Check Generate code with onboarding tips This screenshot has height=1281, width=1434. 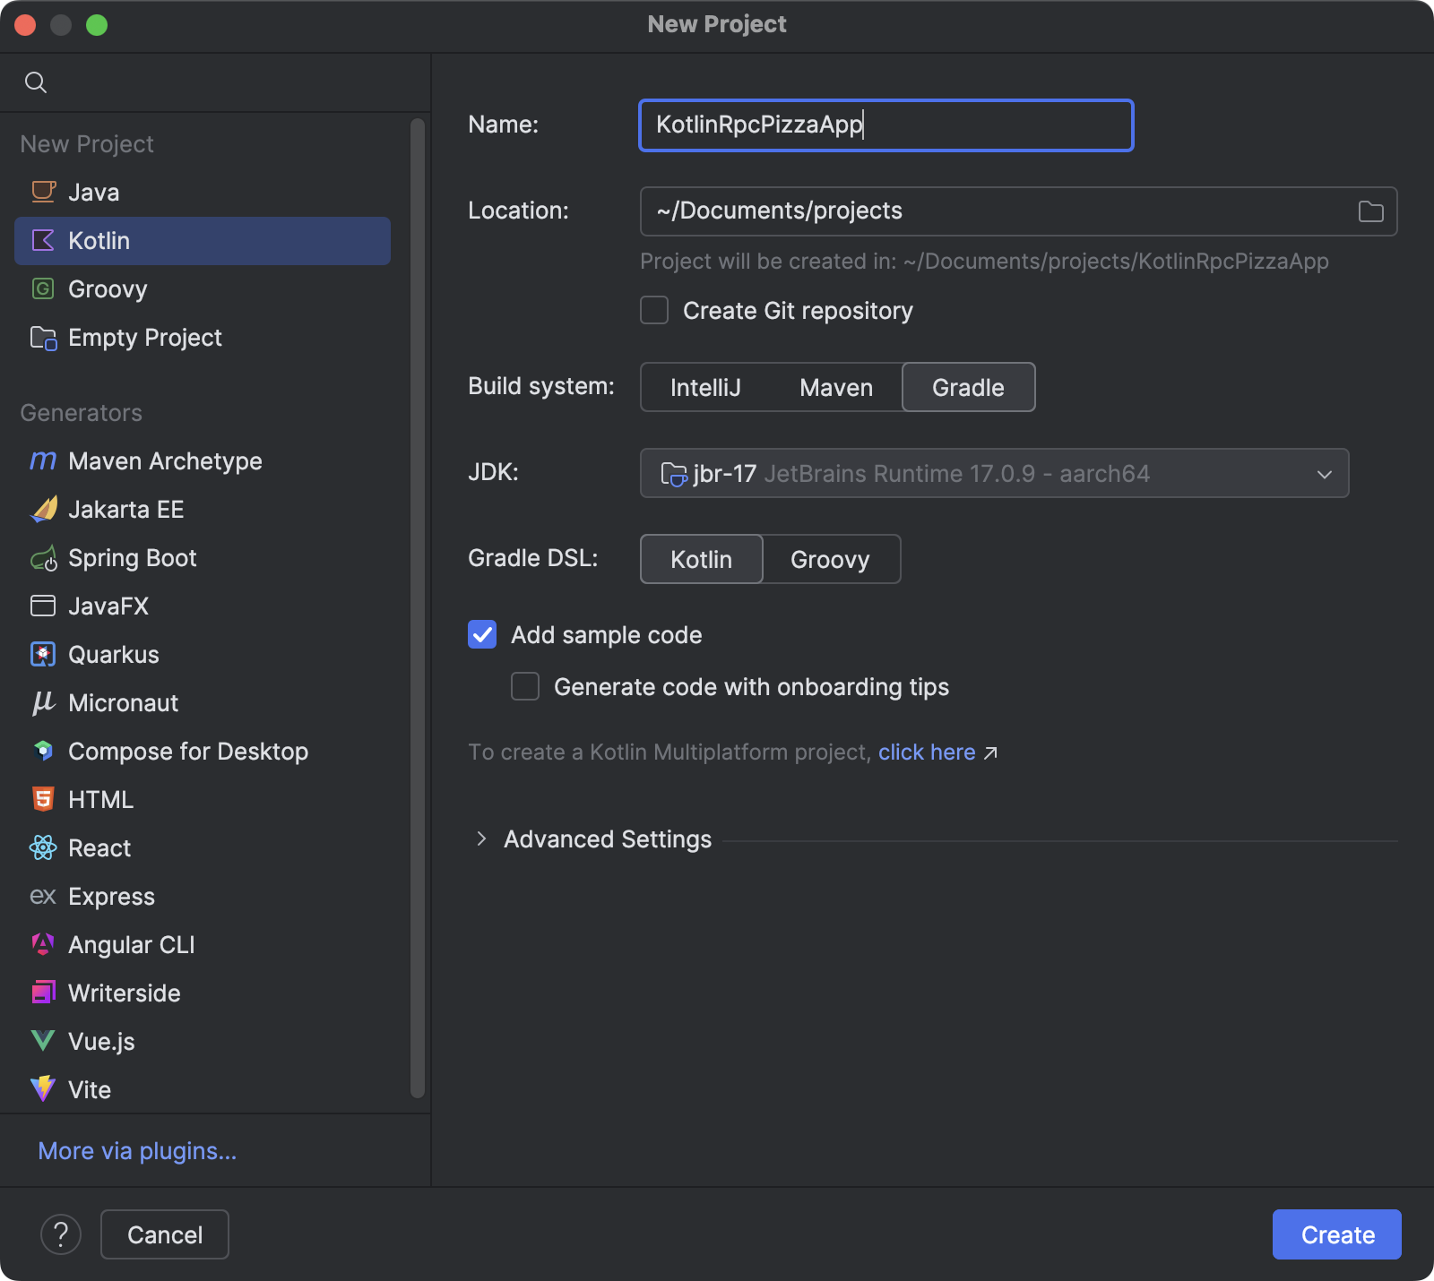click(x=524, y=686)
